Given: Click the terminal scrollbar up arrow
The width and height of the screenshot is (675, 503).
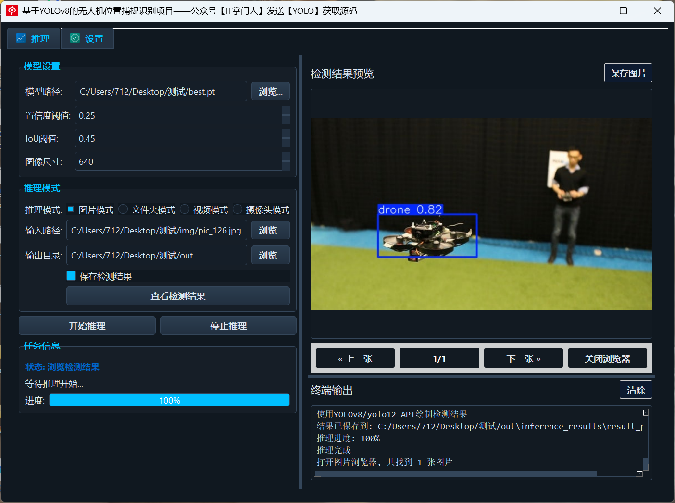Looking at the screenshot, I should 646,413.
